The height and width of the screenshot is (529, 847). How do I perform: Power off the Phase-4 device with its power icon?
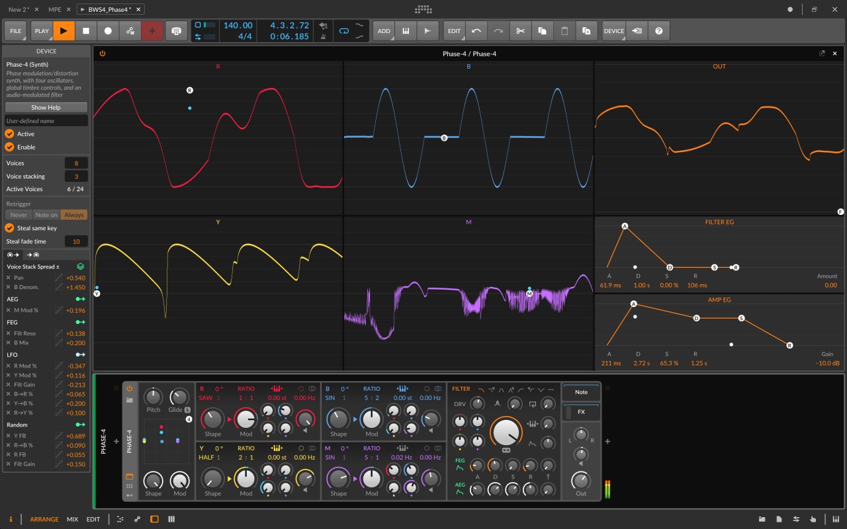103,54
